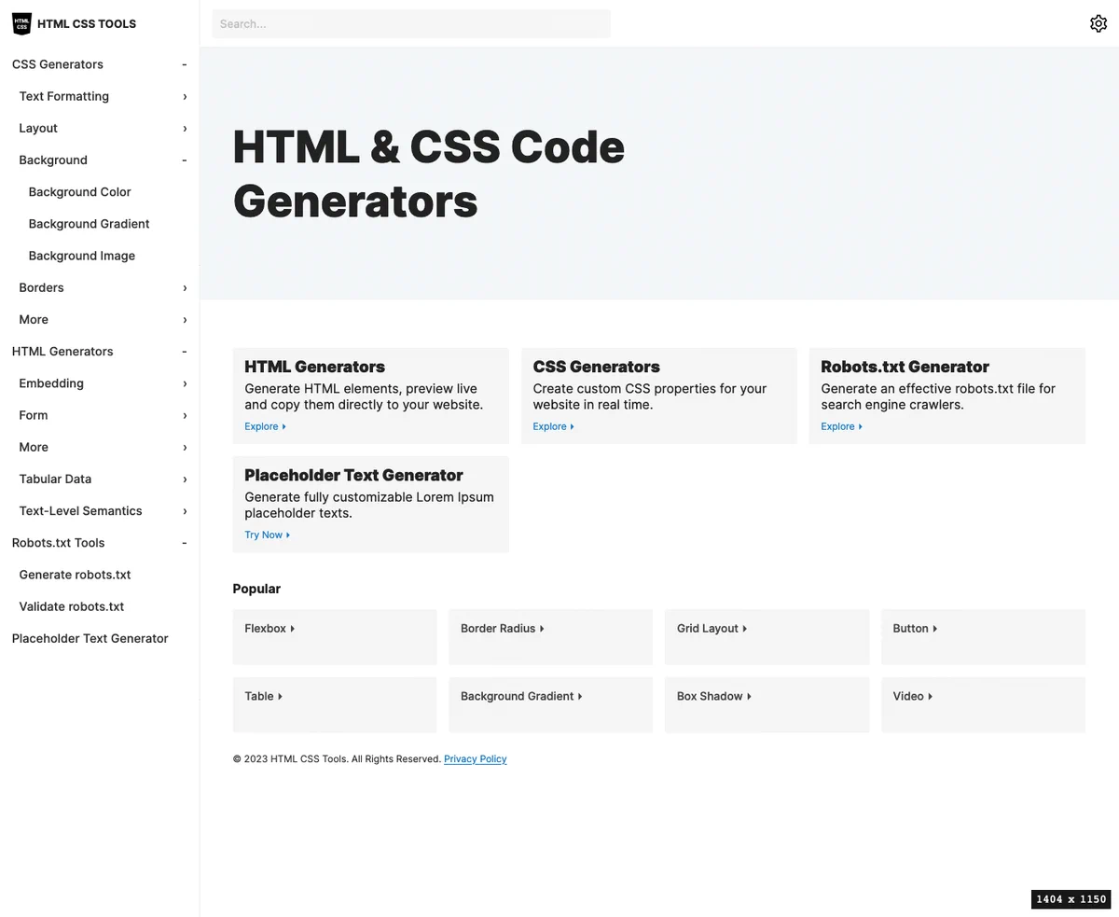
Task: Open the Privacy Policy link
Action: 476,759
